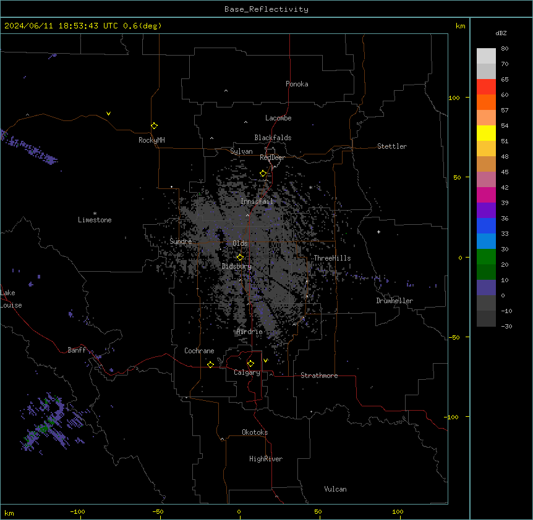Click the Drumheller label
Image resolution: width=533 pixels, height=520 pixels.
[x=394, y=301]
